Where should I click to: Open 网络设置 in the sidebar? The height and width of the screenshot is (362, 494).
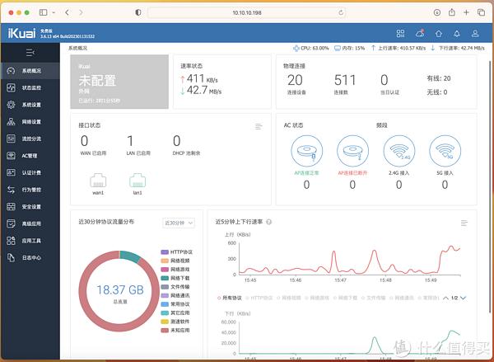(30, 121)
